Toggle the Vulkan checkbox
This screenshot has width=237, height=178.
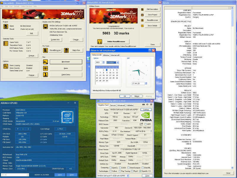pyautogui.click(x=111, y=171)
